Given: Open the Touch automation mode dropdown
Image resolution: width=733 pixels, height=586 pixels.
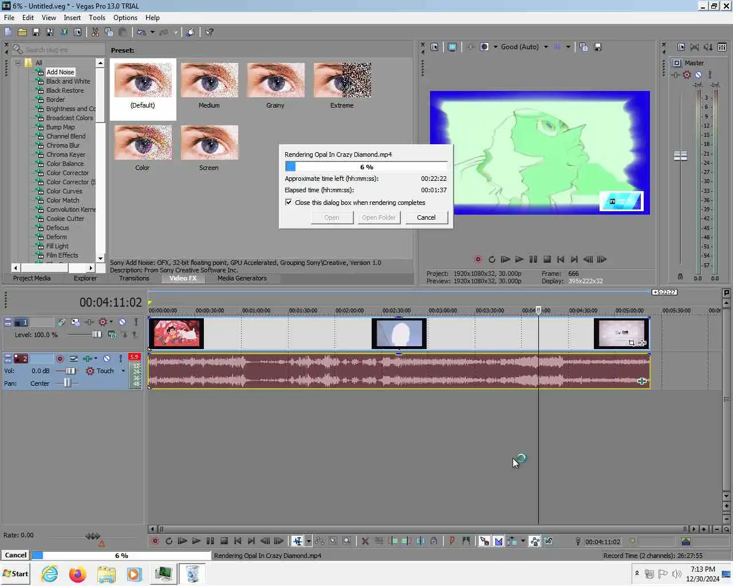Looking at the screenshot, I should point(123,371).
